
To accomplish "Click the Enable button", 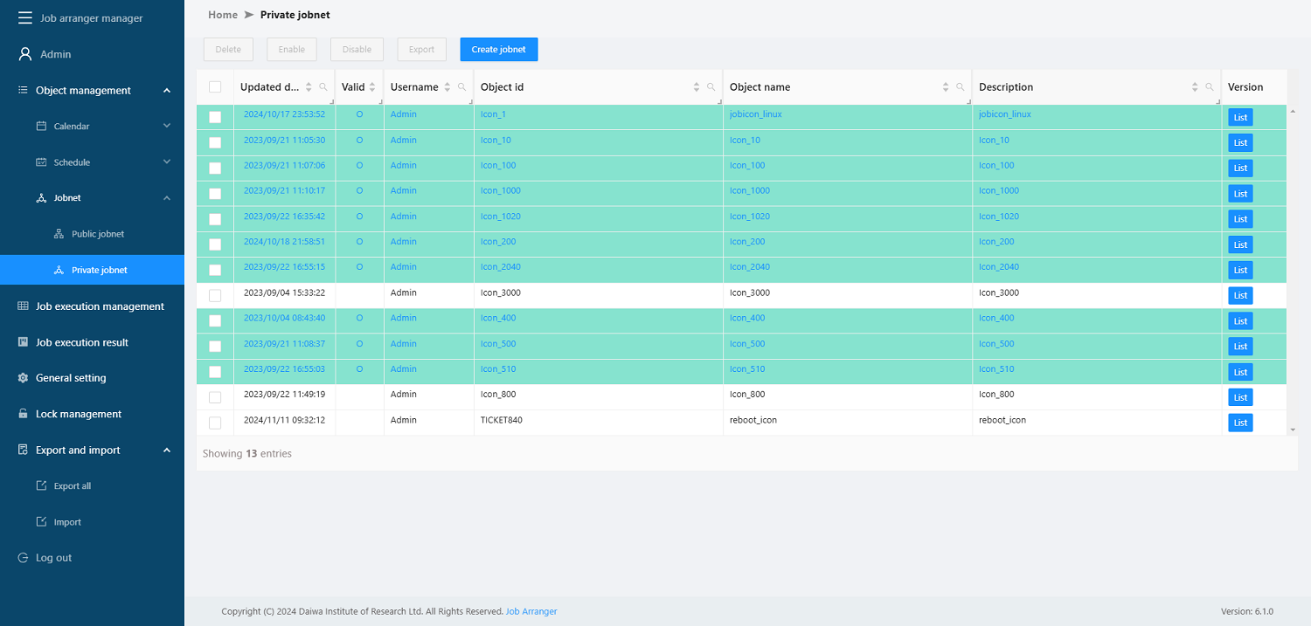I will (292, 50).
